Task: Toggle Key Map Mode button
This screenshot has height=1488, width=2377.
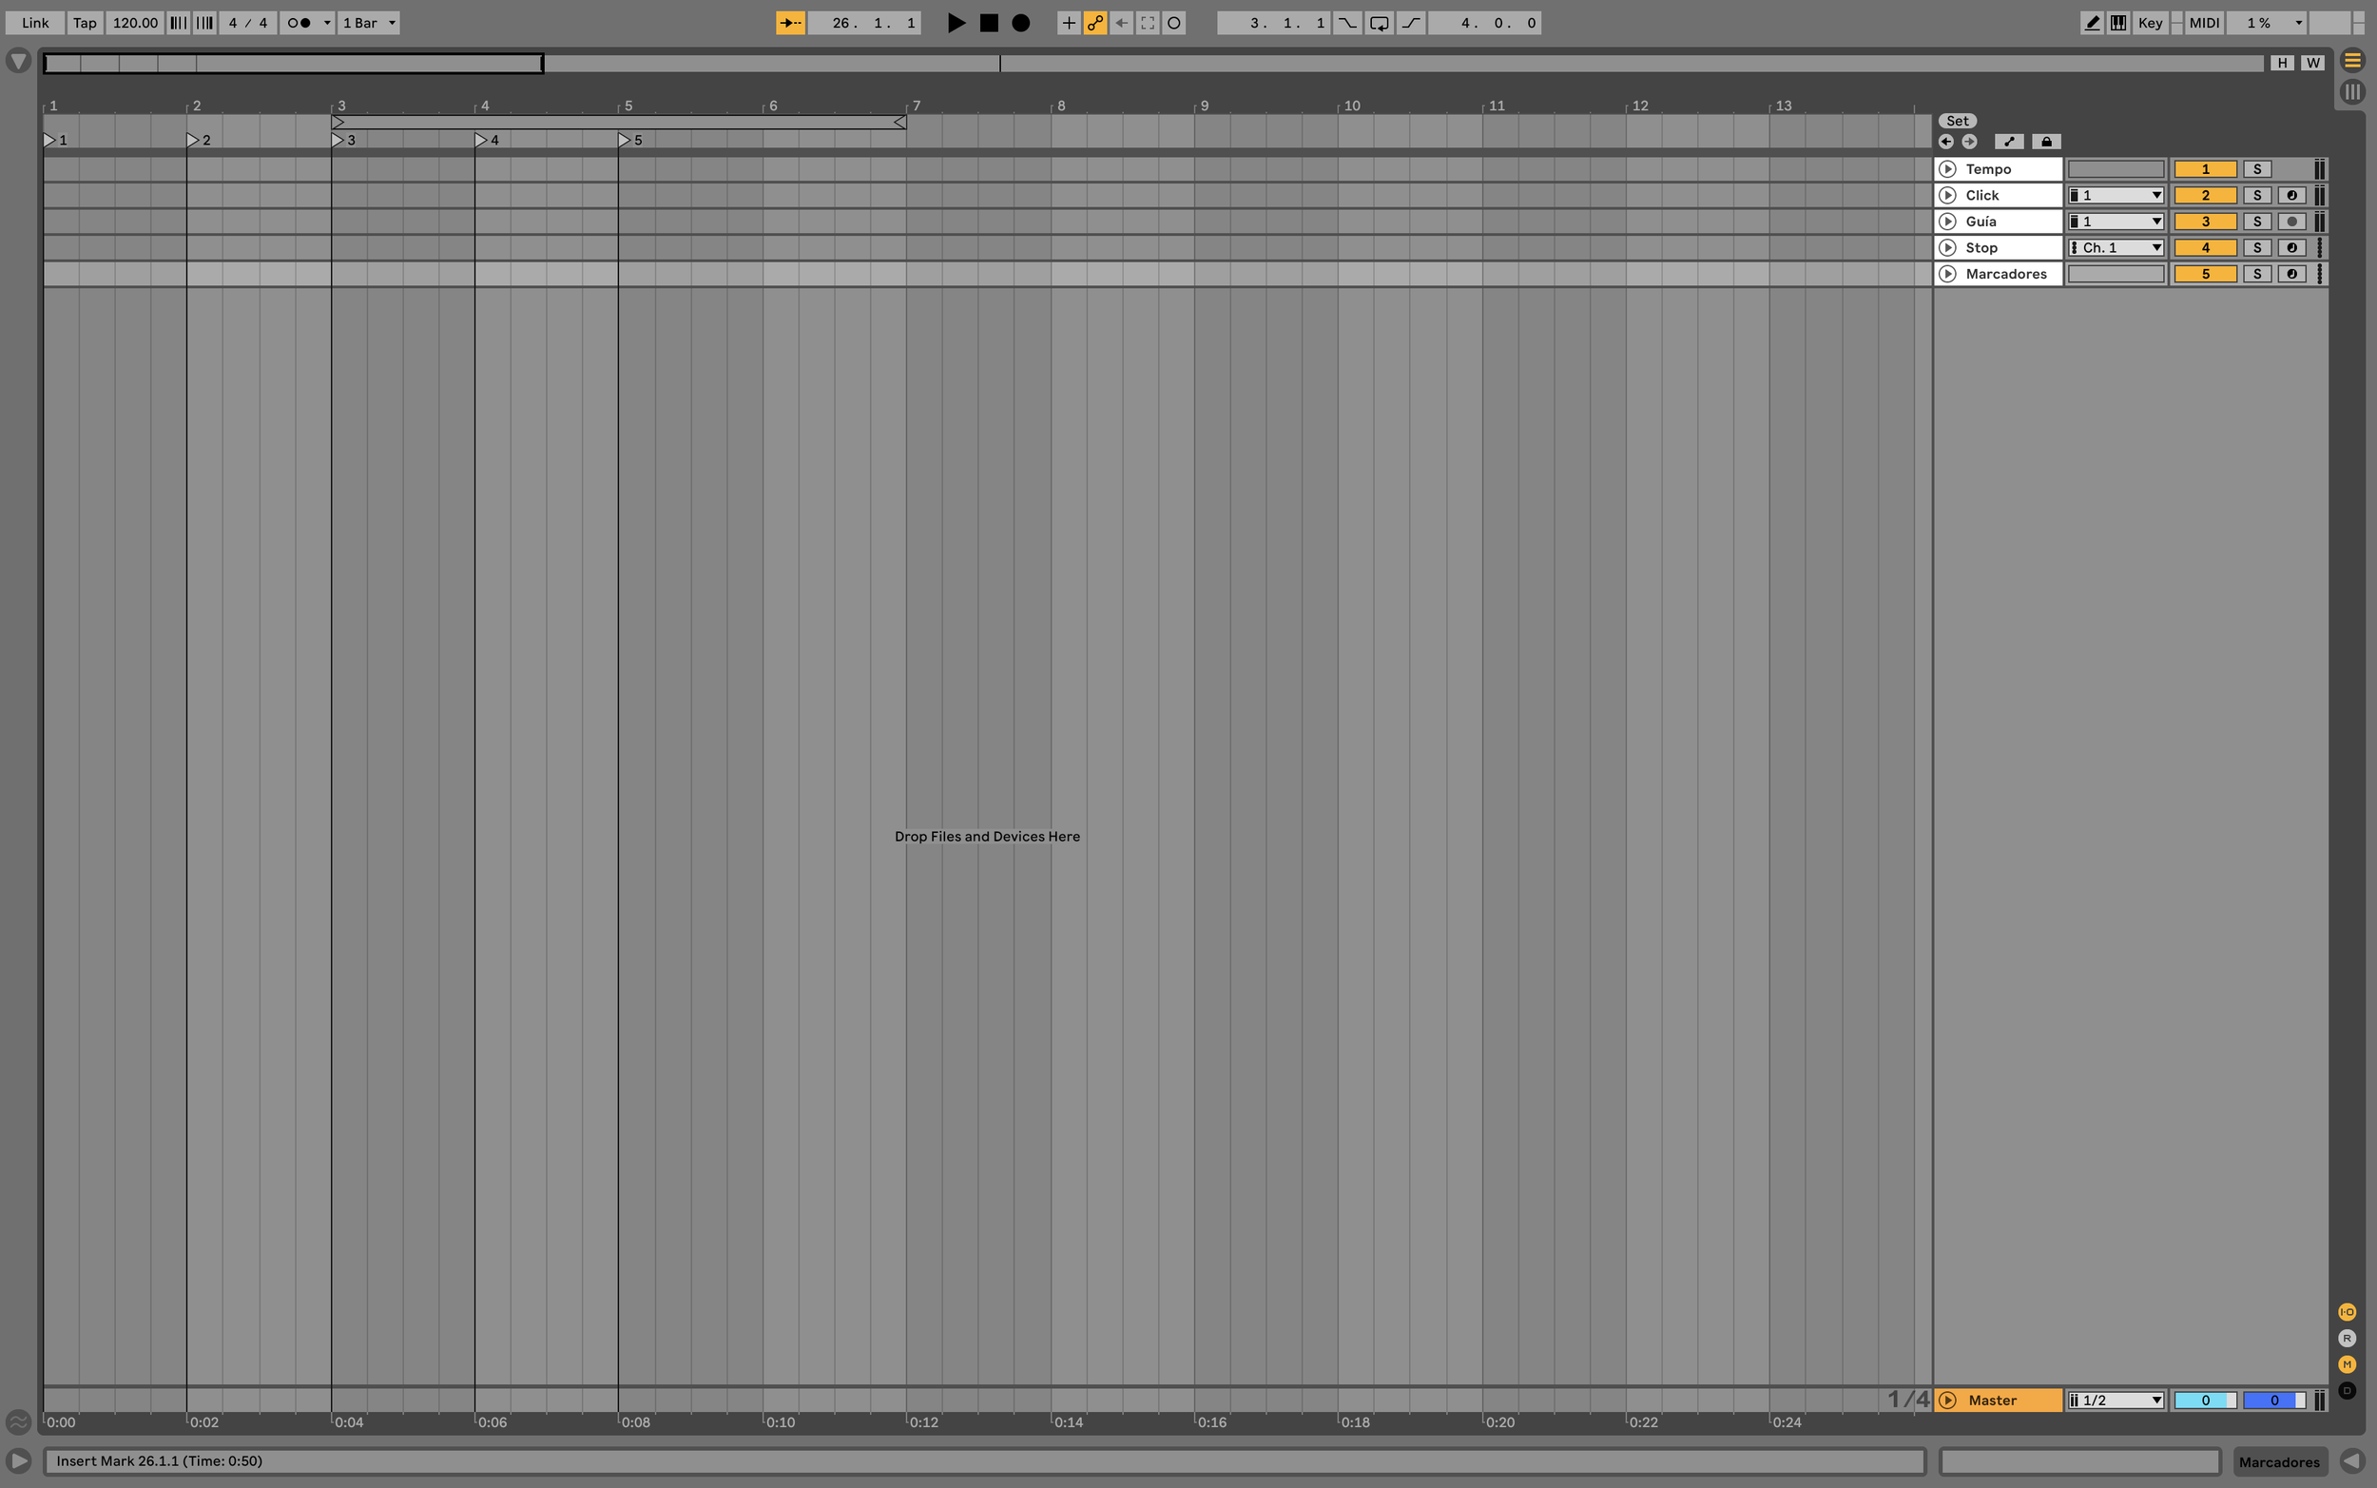Action: (2150, 23)
